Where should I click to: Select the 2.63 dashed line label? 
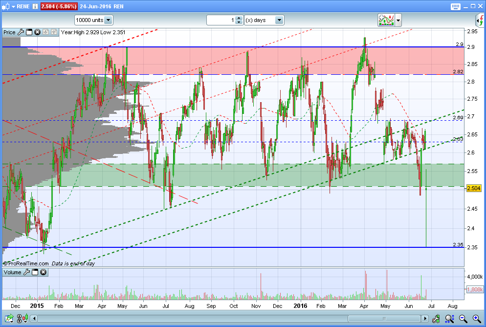tap(458, 139)
